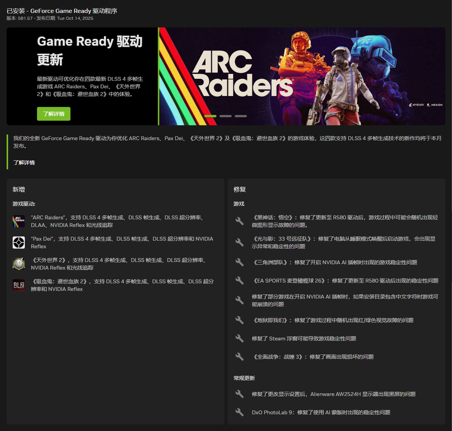The image size is (452, 431).
Task: Click the BL2 吸血鬼 game icon
Action: tap(19, 285)
